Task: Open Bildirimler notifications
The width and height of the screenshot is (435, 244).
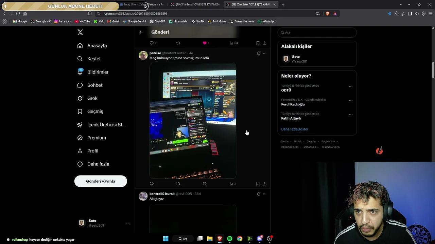Action: point(93,72)
